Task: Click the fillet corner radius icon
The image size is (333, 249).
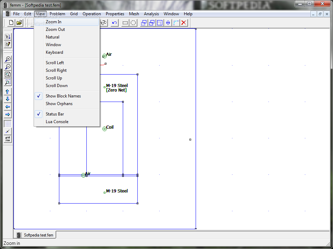Action: pyautogui.click(x=176, y=23)
